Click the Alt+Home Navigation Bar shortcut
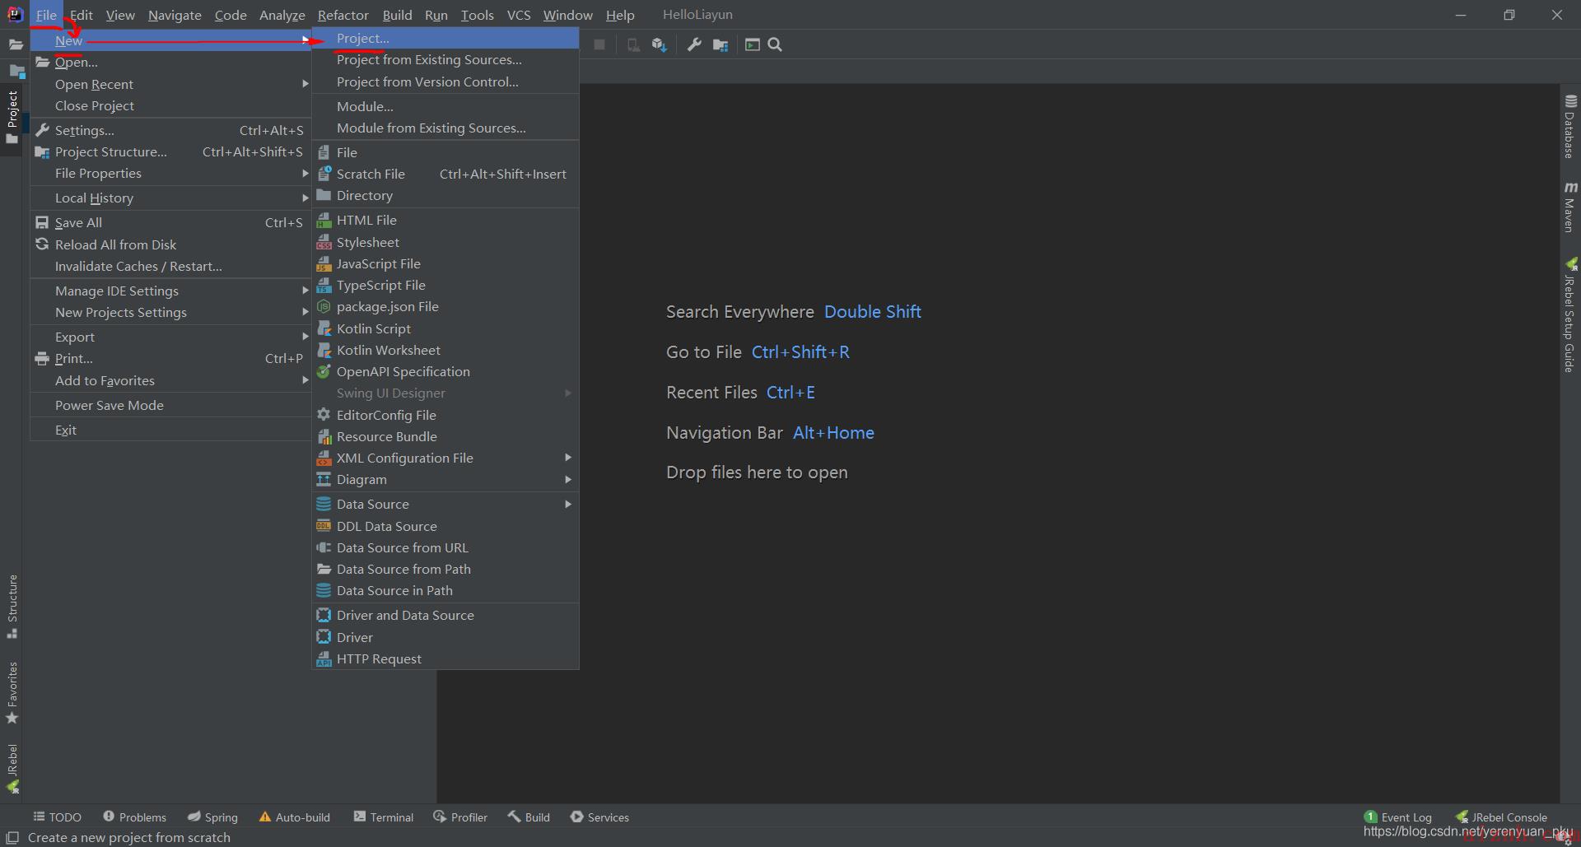Image resolution: width=1581 pixels, height=847 pixels. tap(833, 433)
